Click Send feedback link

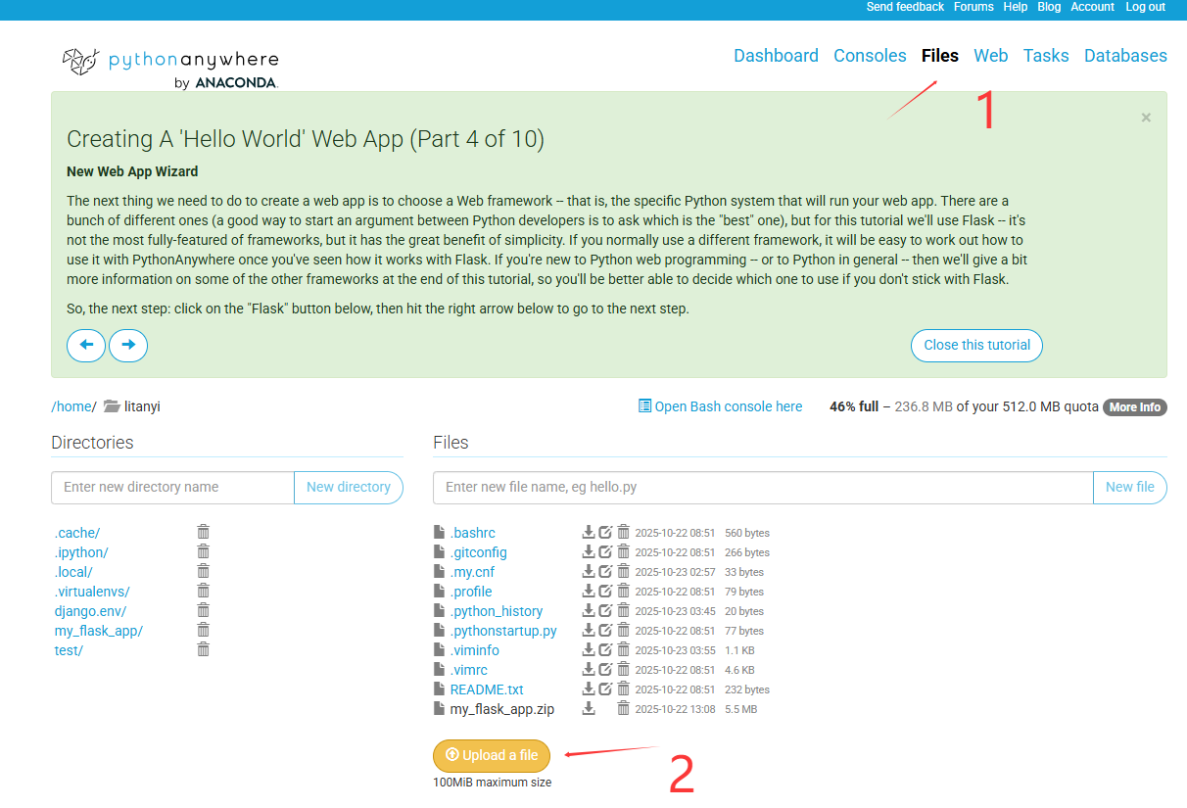click(905, 7)
